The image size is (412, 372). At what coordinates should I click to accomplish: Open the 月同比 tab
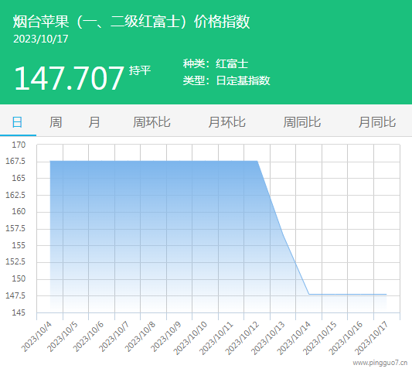point(377,122)
